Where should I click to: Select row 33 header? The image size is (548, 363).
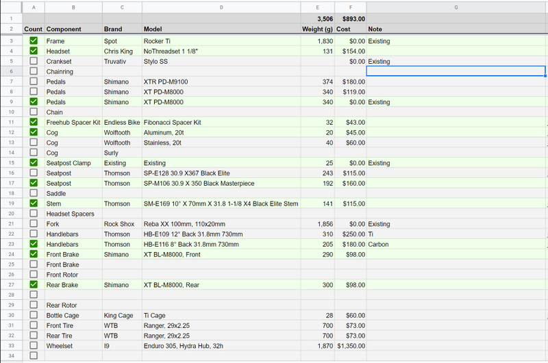point(11,345)
